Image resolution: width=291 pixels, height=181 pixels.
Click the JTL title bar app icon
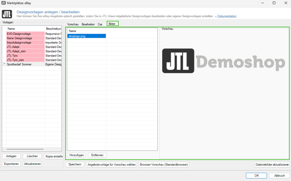(x=4, y=3)
